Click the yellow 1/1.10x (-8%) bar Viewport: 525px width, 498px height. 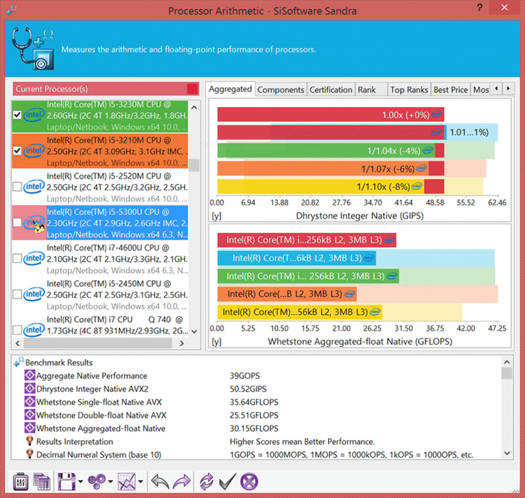[x=320, y=187]
